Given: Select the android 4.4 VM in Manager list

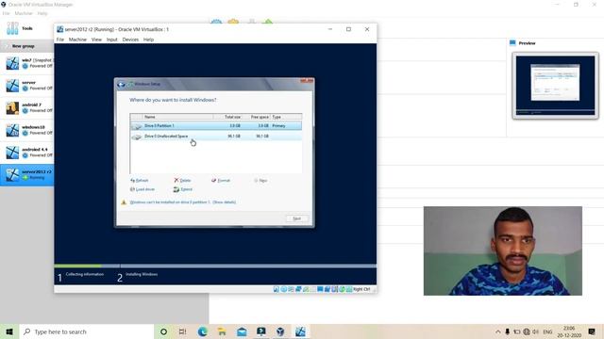Looking at the screenshot, I should point(27,153).
